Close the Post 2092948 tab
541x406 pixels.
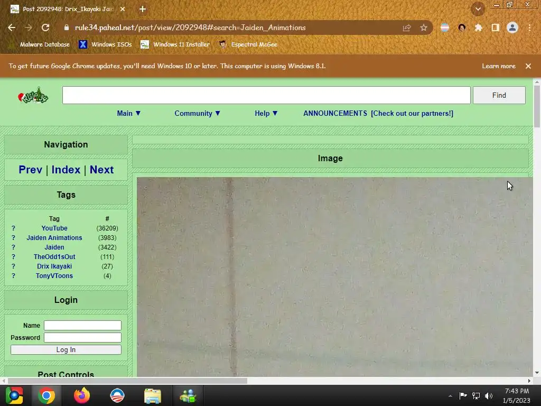point(123,9)
